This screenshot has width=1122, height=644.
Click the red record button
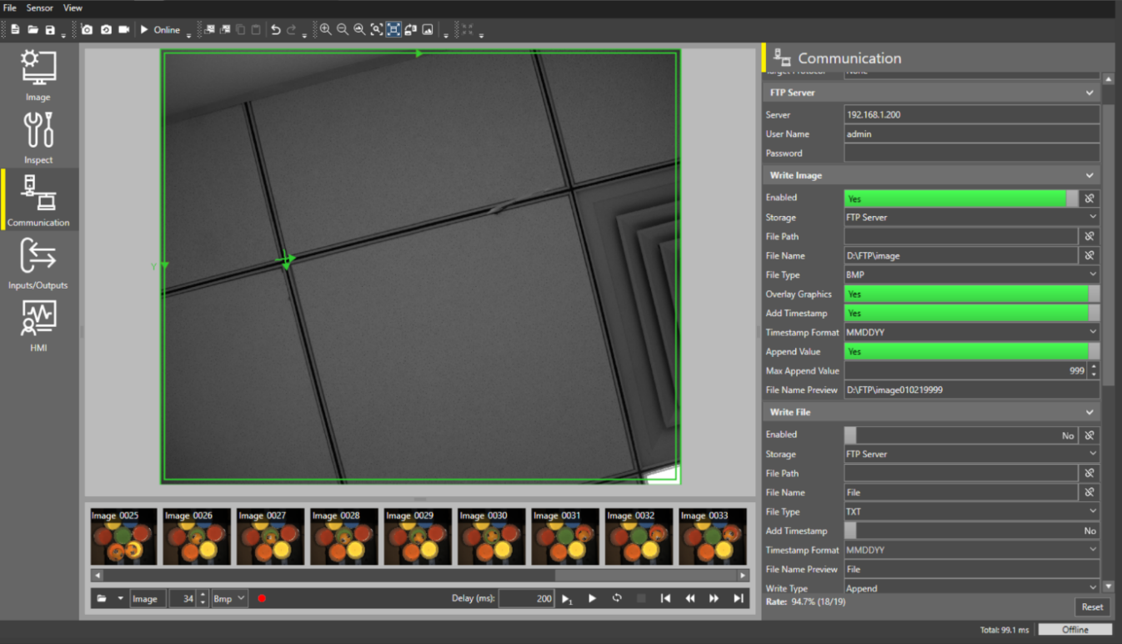pyautogui.click(x=262, y=599)
